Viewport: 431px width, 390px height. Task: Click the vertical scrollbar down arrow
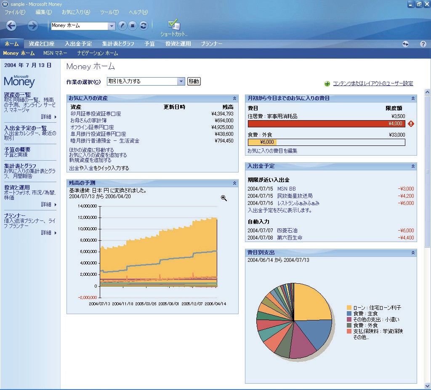click(427, 386)
